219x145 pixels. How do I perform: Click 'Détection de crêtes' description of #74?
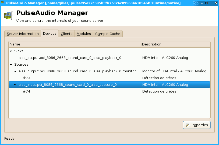click(159, 91)
